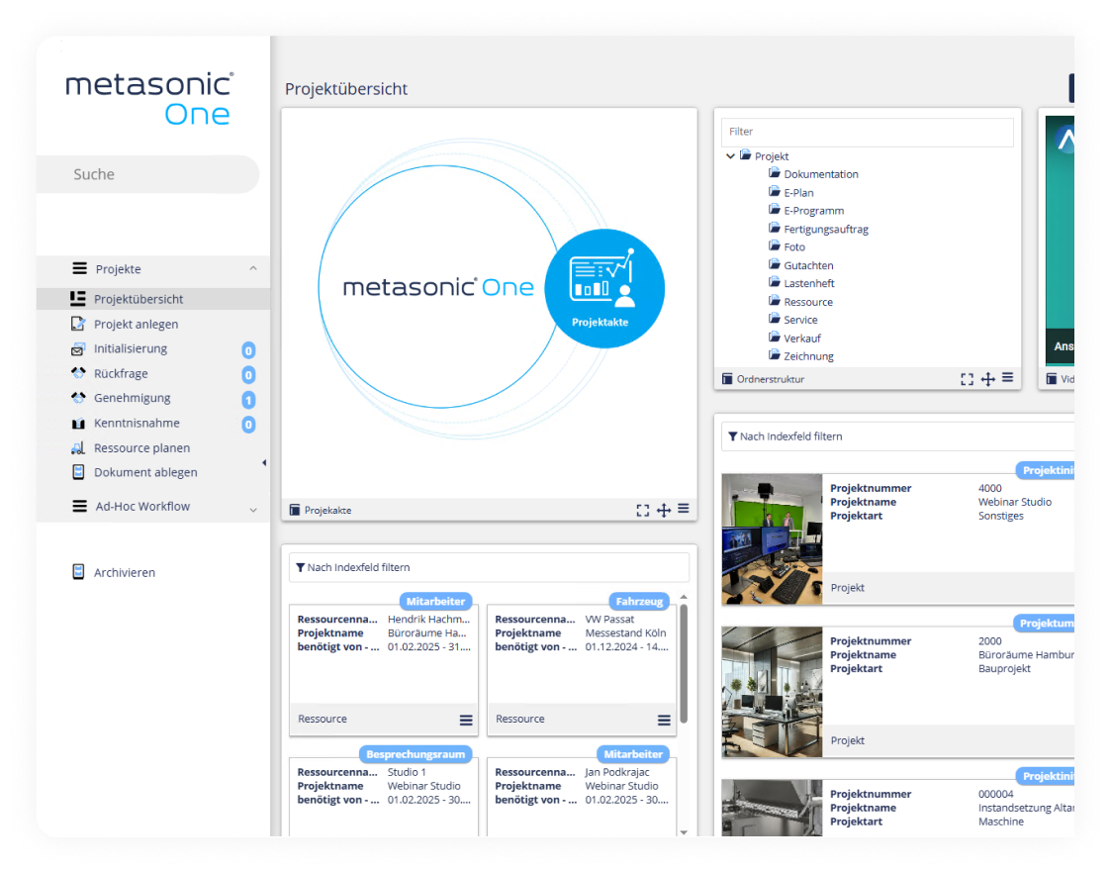This screenshot has height=873, width=1110.
Task: Click the move icon in Ordnerstruktur footer
Action: [x=987, y=379]
